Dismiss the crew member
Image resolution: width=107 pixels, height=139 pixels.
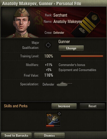[49, 135]
